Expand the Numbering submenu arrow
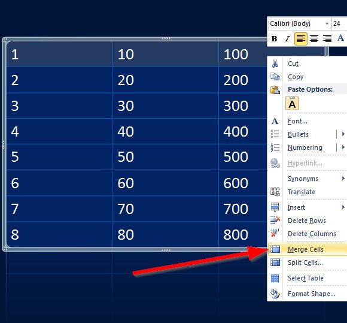This screenshot has height=323, width=347. click(x=343, y=147)
